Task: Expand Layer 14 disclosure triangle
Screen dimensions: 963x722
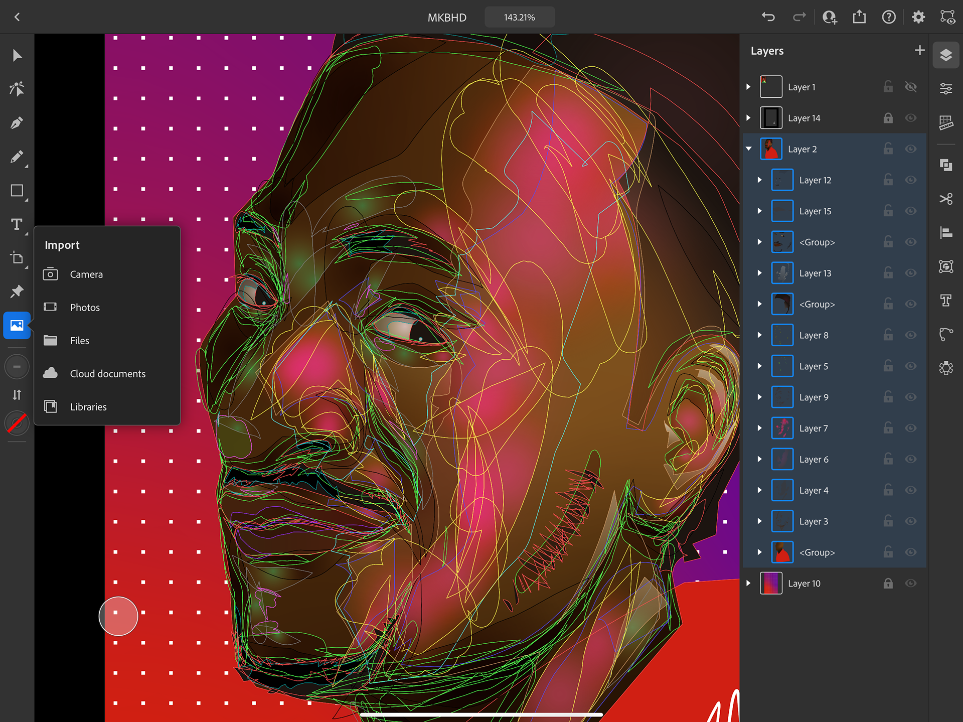Action: (x=749, y=118)
